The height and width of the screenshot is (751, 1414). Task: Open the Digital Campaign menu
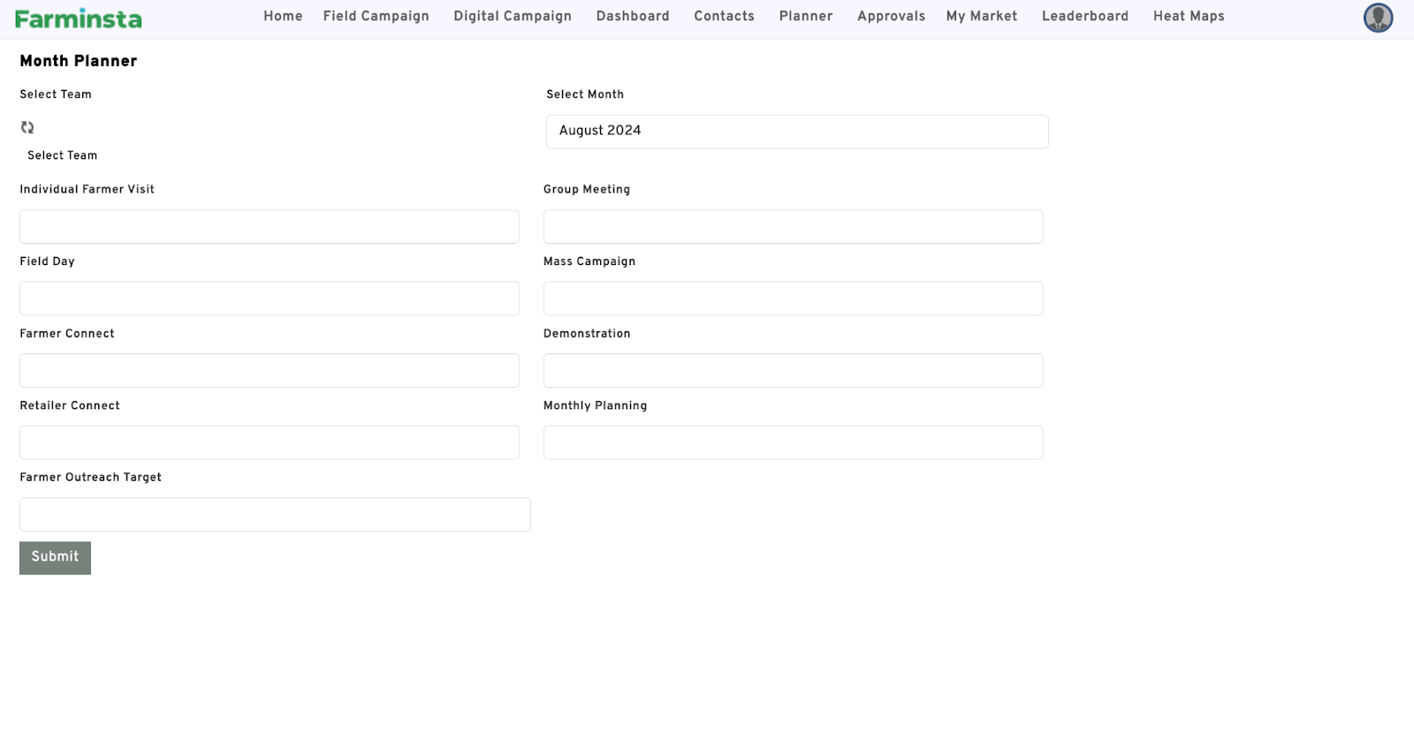click(513, 16)
